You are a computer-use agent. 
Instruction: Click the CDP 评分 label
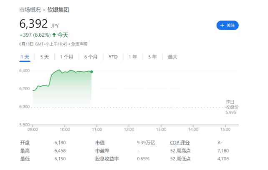point(180,142)
